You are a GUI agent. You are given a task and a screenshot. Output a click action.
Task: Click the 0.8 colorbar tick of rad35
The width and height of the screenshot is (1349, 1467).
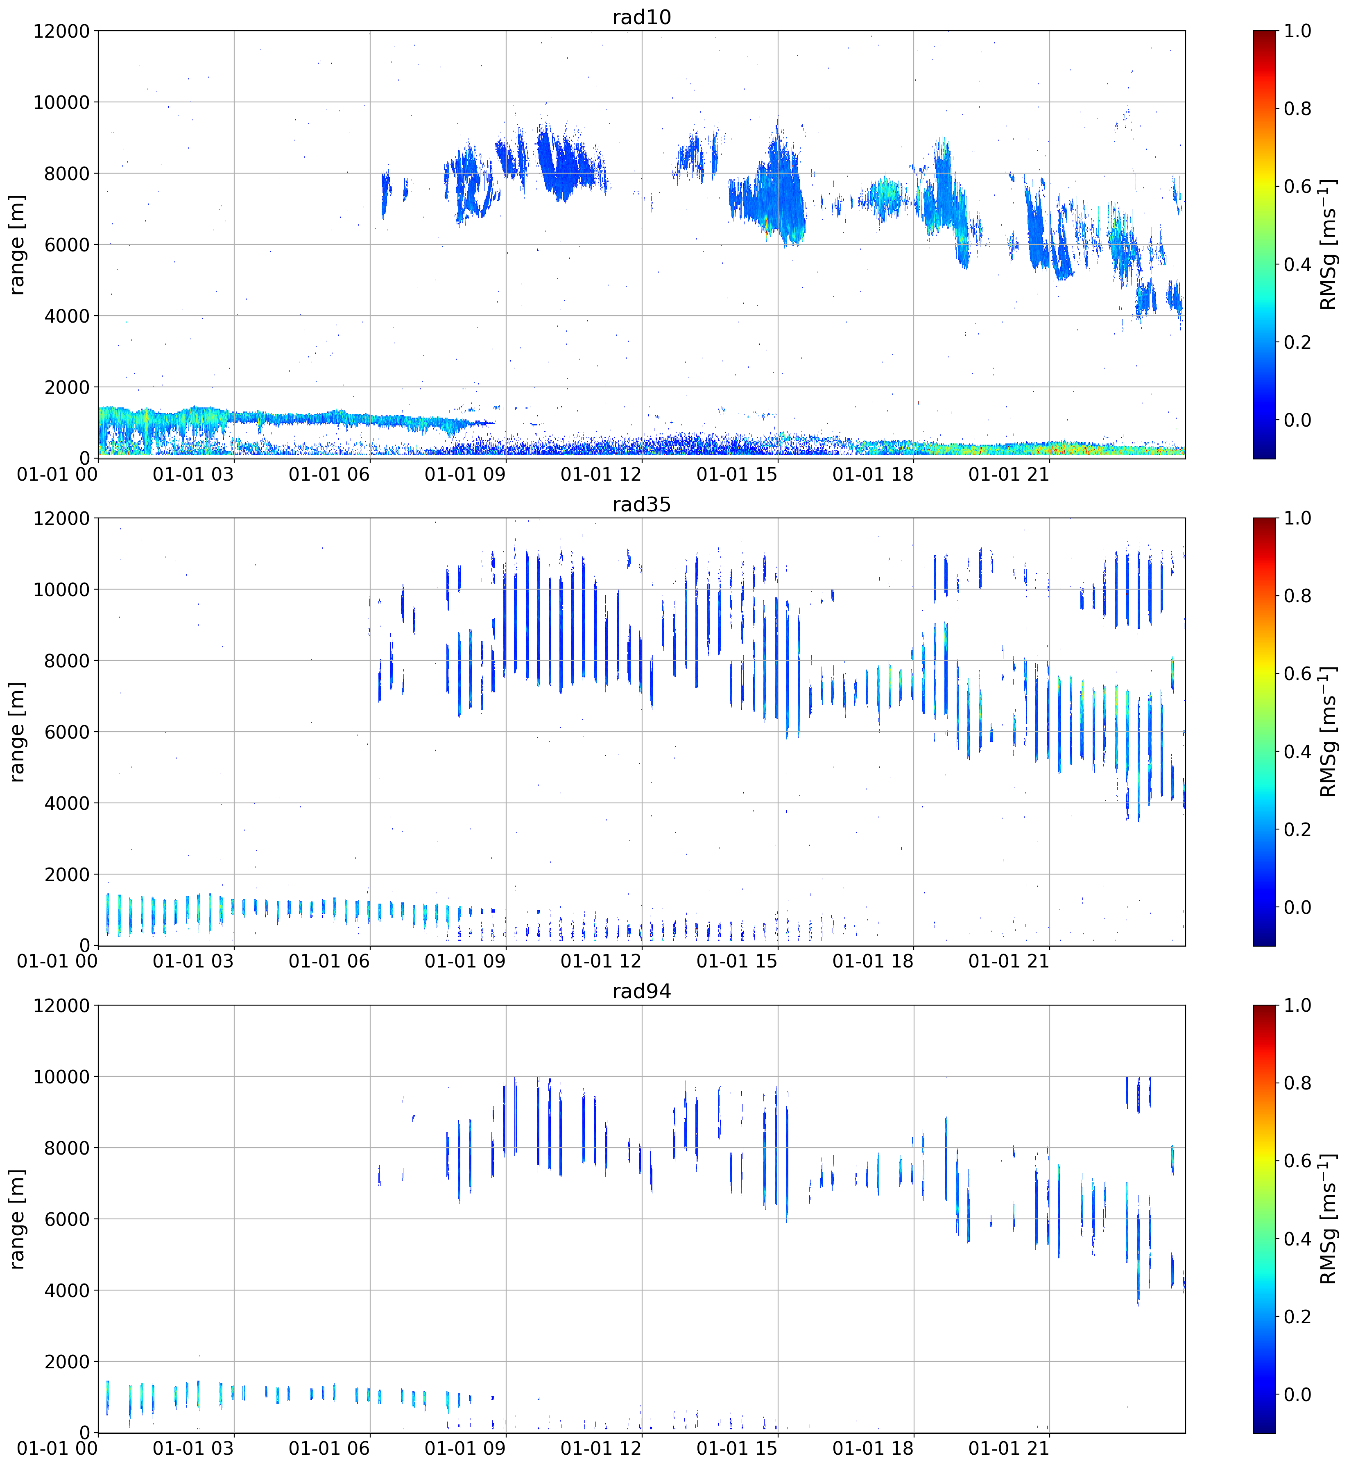coord(1298,596)
